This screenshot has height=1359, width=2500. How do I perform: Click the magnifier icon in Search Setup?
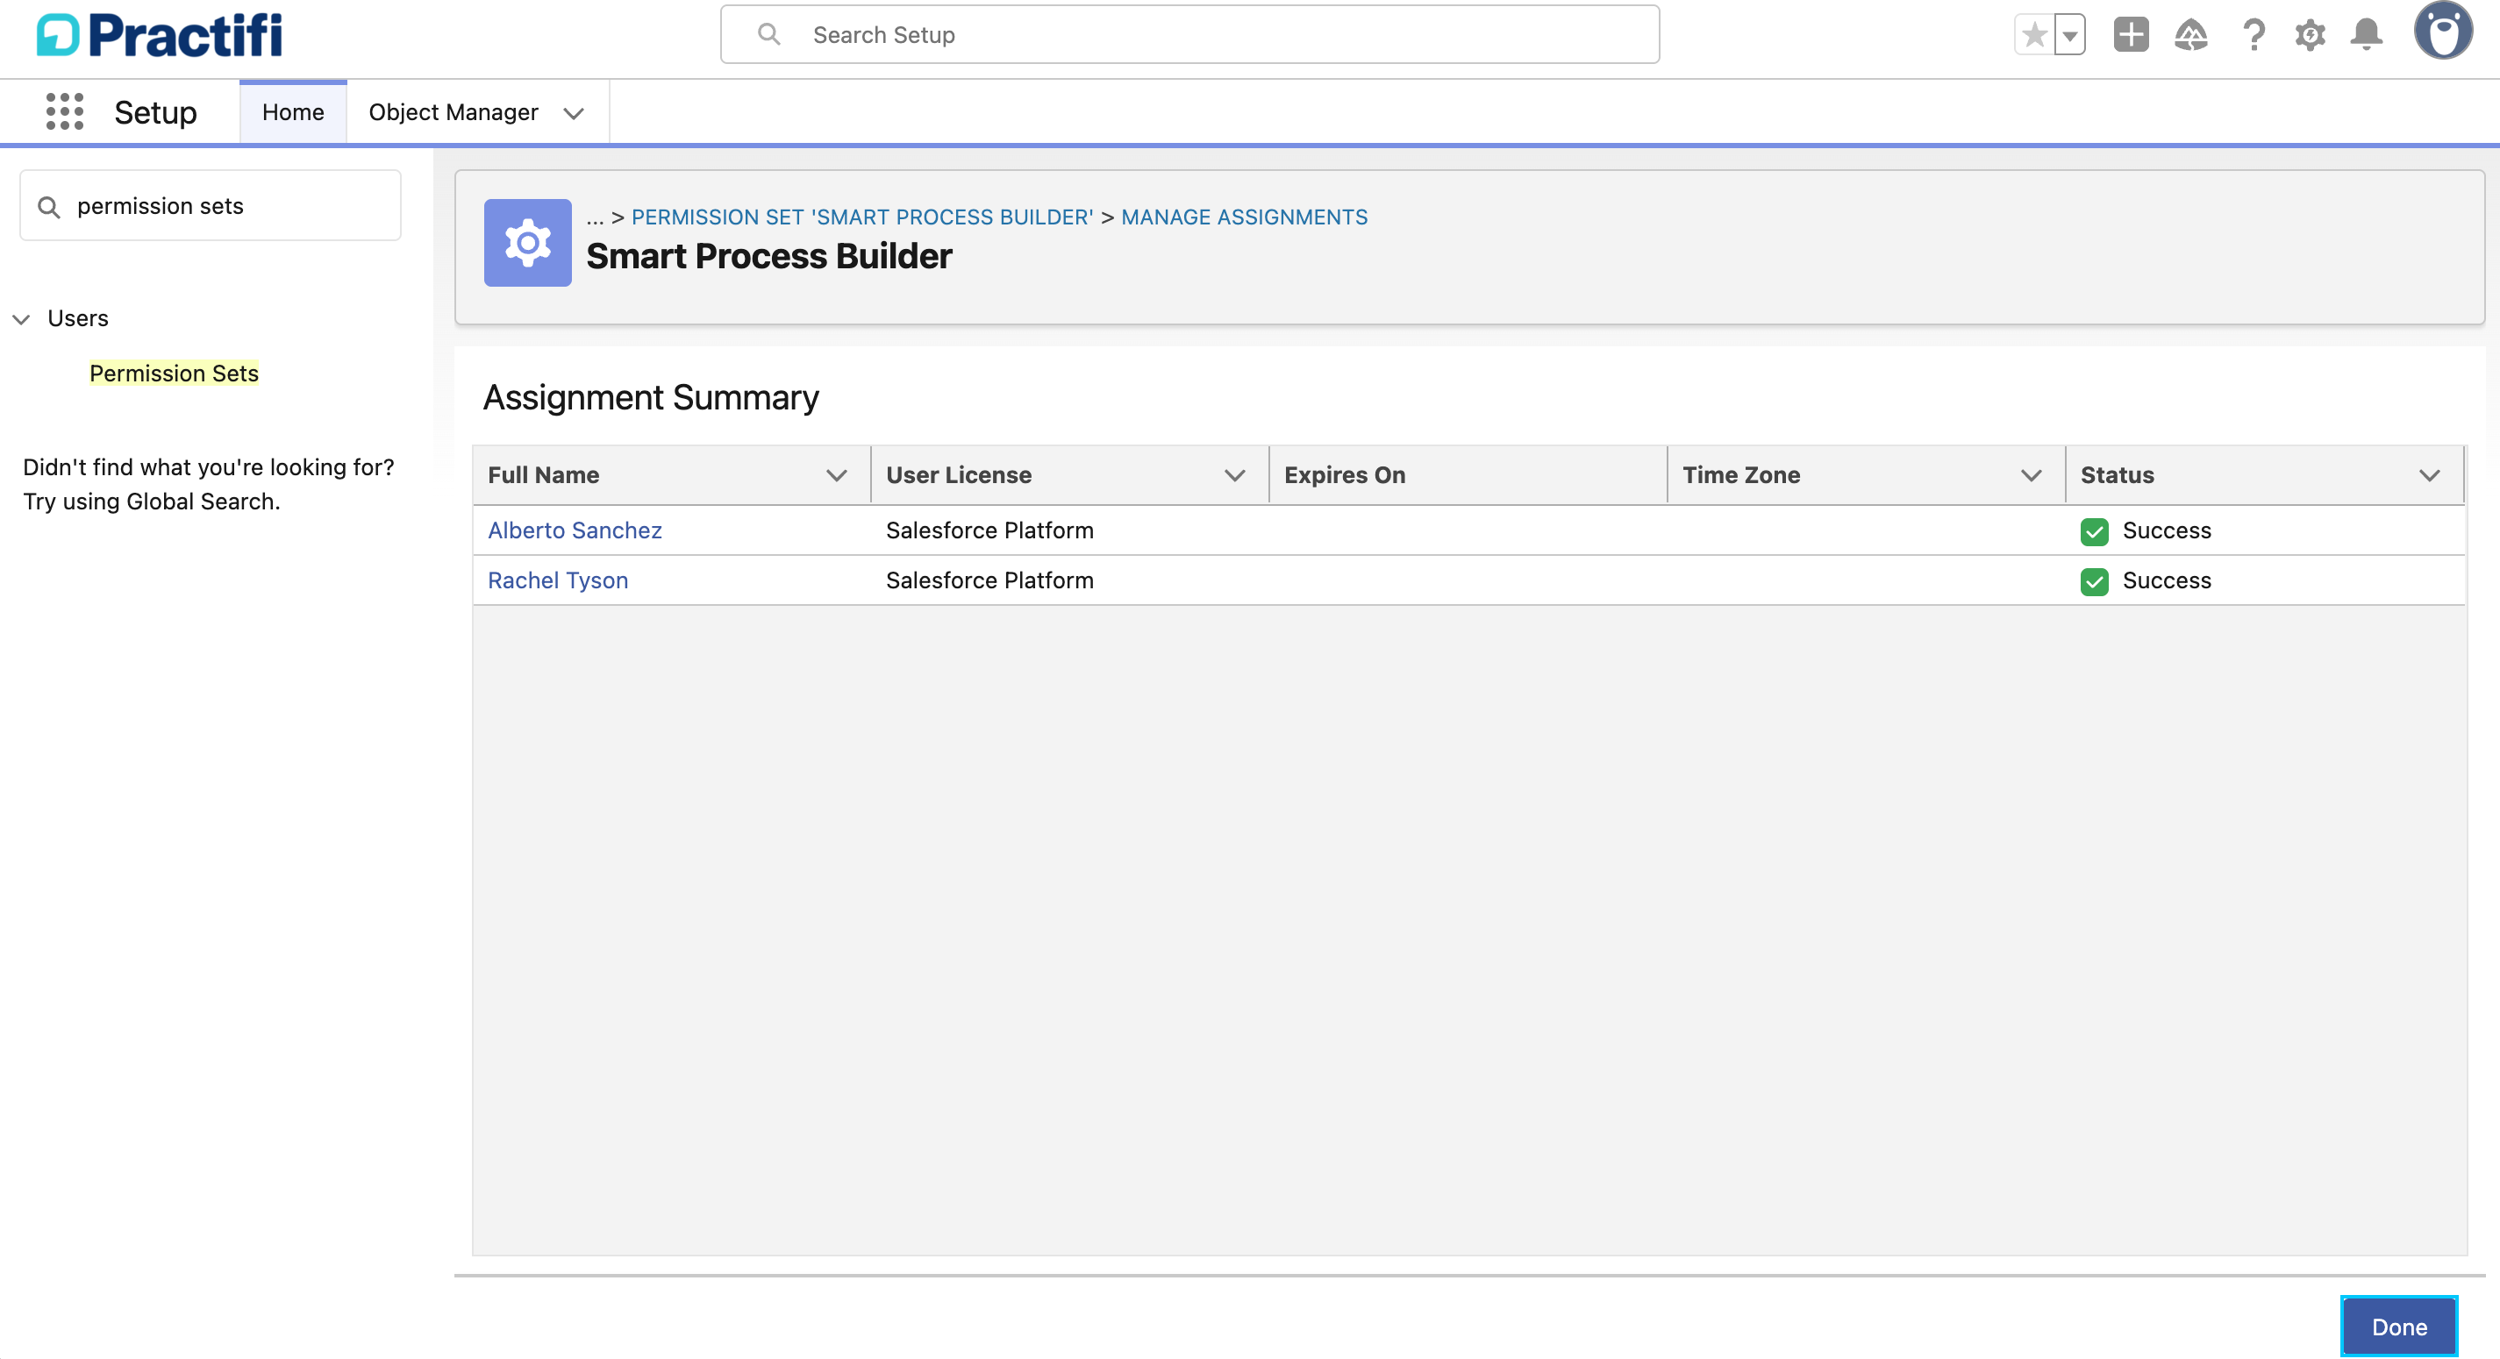click(768, 35)
